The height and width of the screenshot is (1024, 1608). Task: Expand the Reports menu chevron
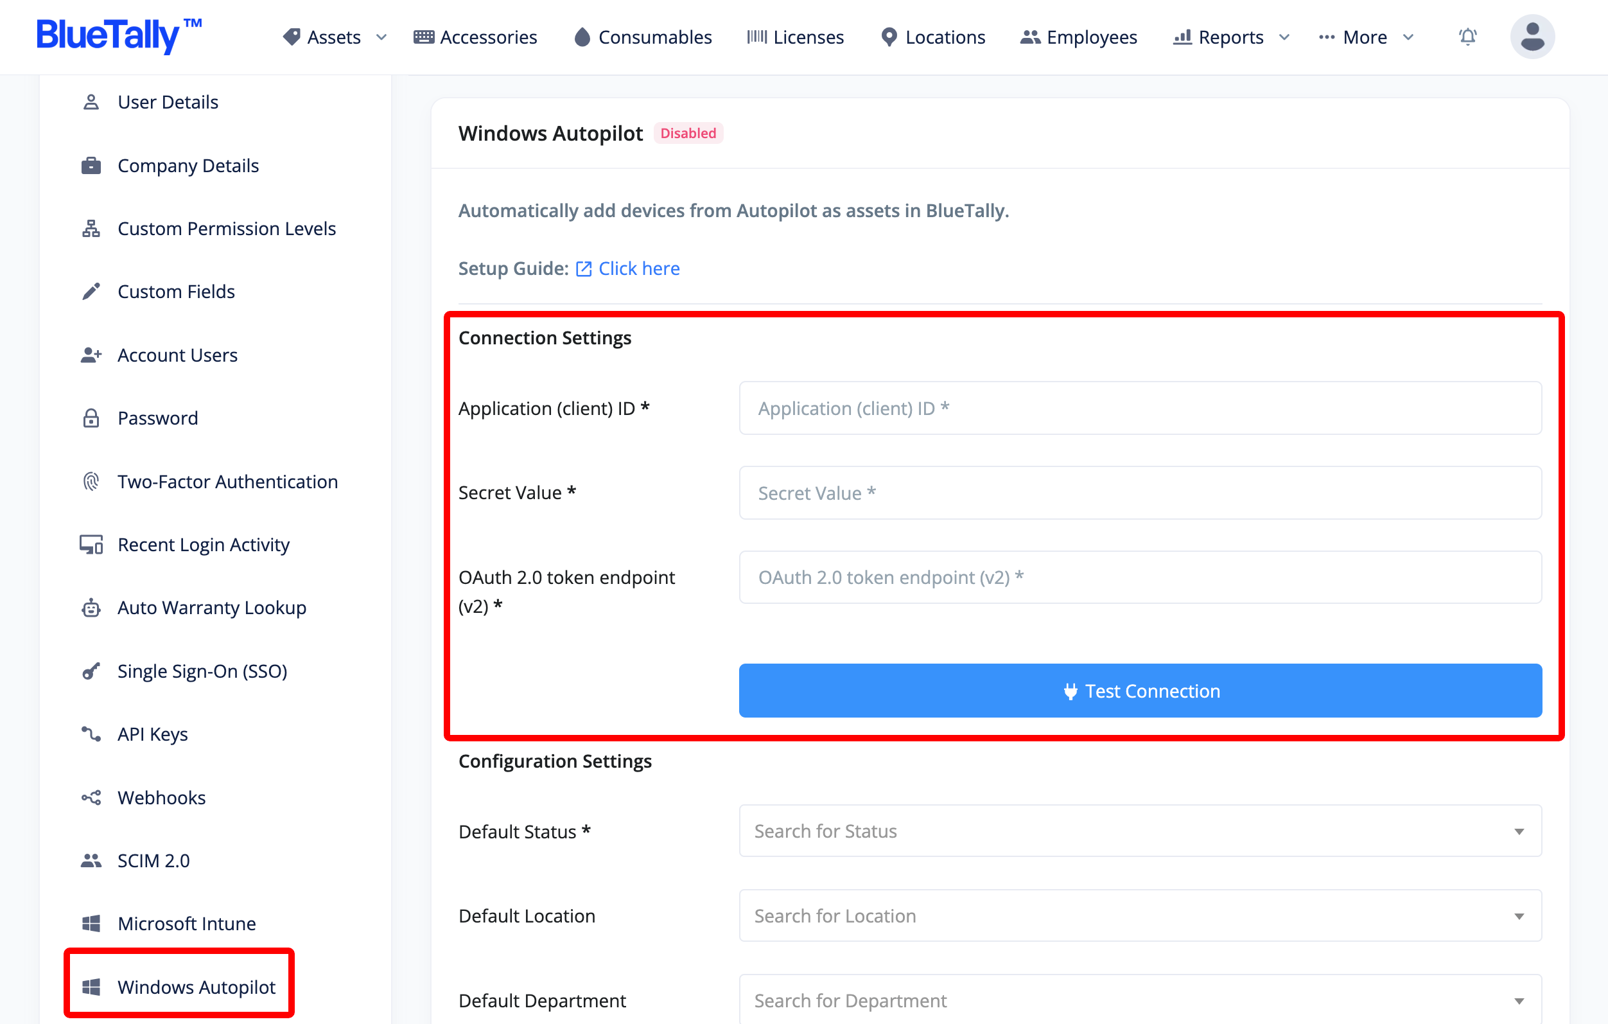point(1284,37)
